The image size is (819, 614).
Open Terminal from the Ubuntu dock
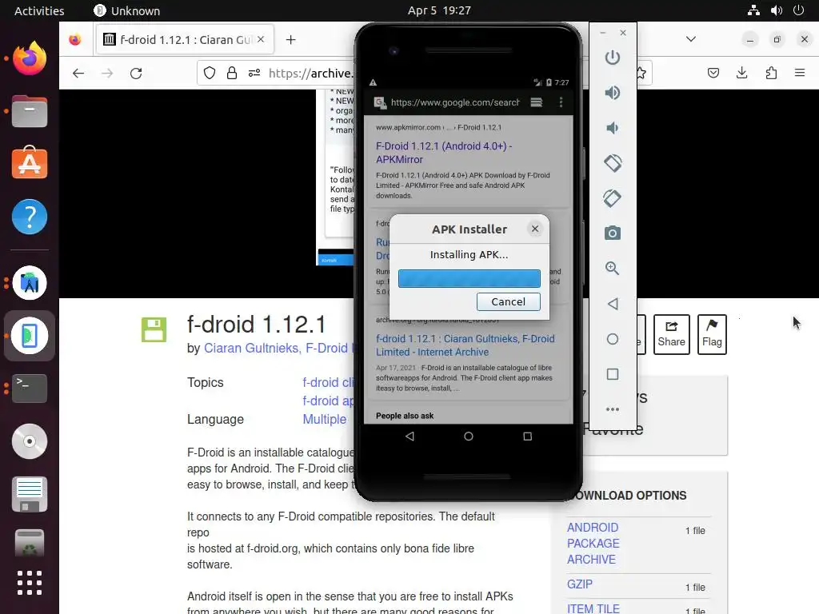coord(30,388)
